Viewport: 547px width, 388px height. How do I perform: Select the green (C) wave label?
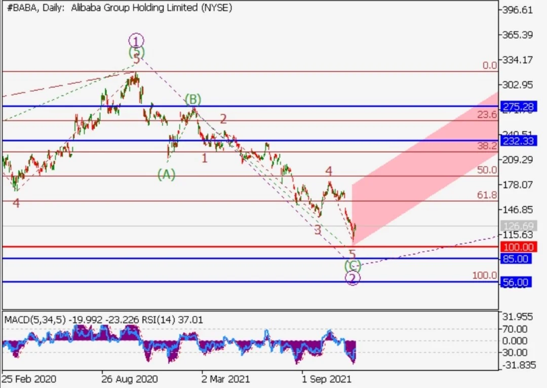pyautogui.click(x=353, y=266)
